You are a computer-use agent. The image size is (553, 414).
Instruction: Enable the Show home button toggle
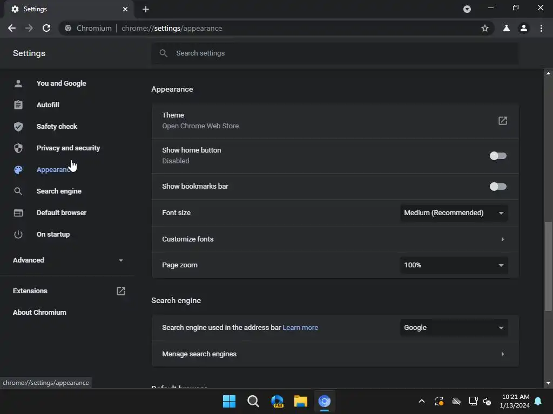pyautogui.click(x=498, y=156)
